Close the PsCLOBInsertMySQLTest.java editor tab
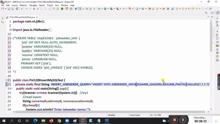The height and width of the screenshot is (124, 220). [x=37, y=17]
